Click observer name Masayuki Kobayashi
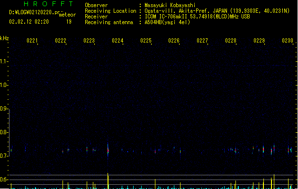298x189 pixels. (170, 5)
